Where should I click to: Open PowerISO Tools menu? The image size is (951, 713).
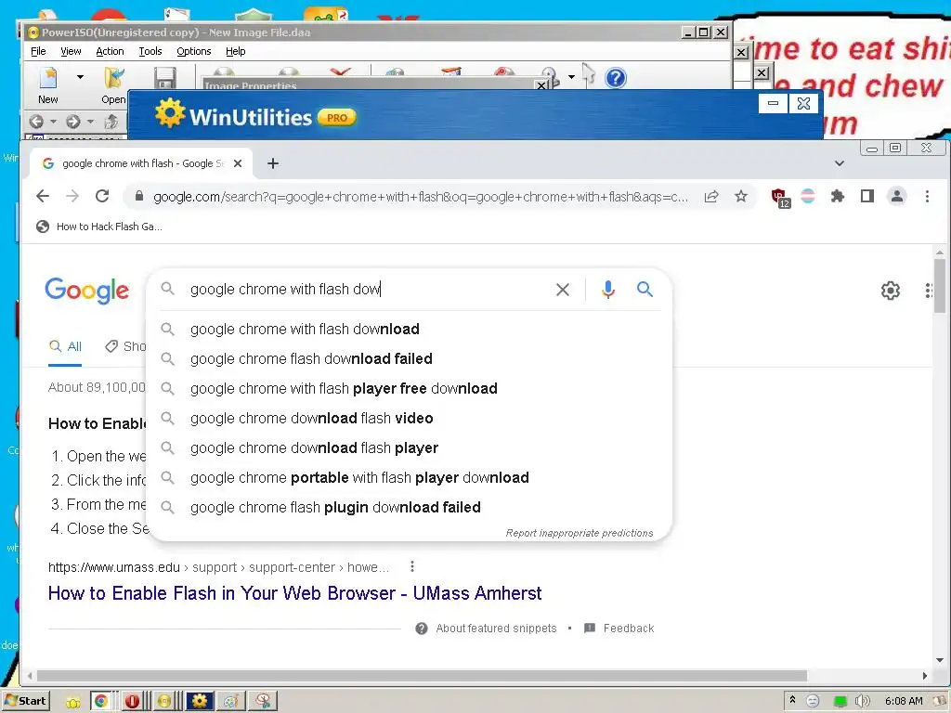point(150,52)
